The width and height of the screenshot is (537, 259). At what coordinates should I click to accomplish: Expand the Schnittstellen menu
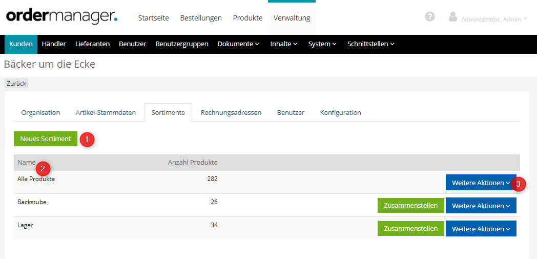tap(370, 44)
